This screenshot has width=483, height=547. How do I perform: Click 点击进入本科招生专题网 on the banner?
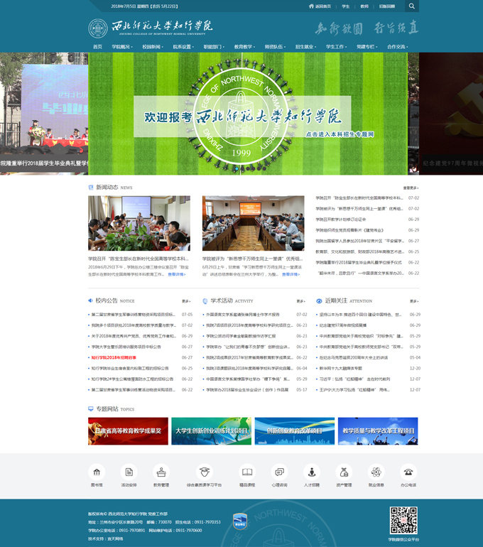[x=340, y=134]
